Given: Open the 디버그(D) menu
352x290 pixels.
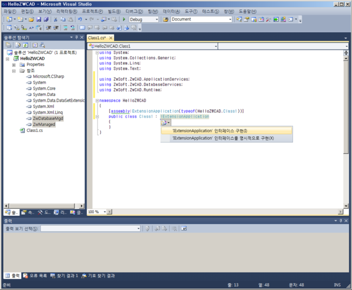Looking at the screenshot, I should point(134,11).
